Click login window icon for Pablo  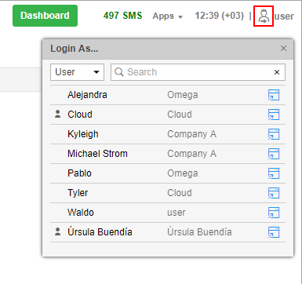[x=274, y=173]
